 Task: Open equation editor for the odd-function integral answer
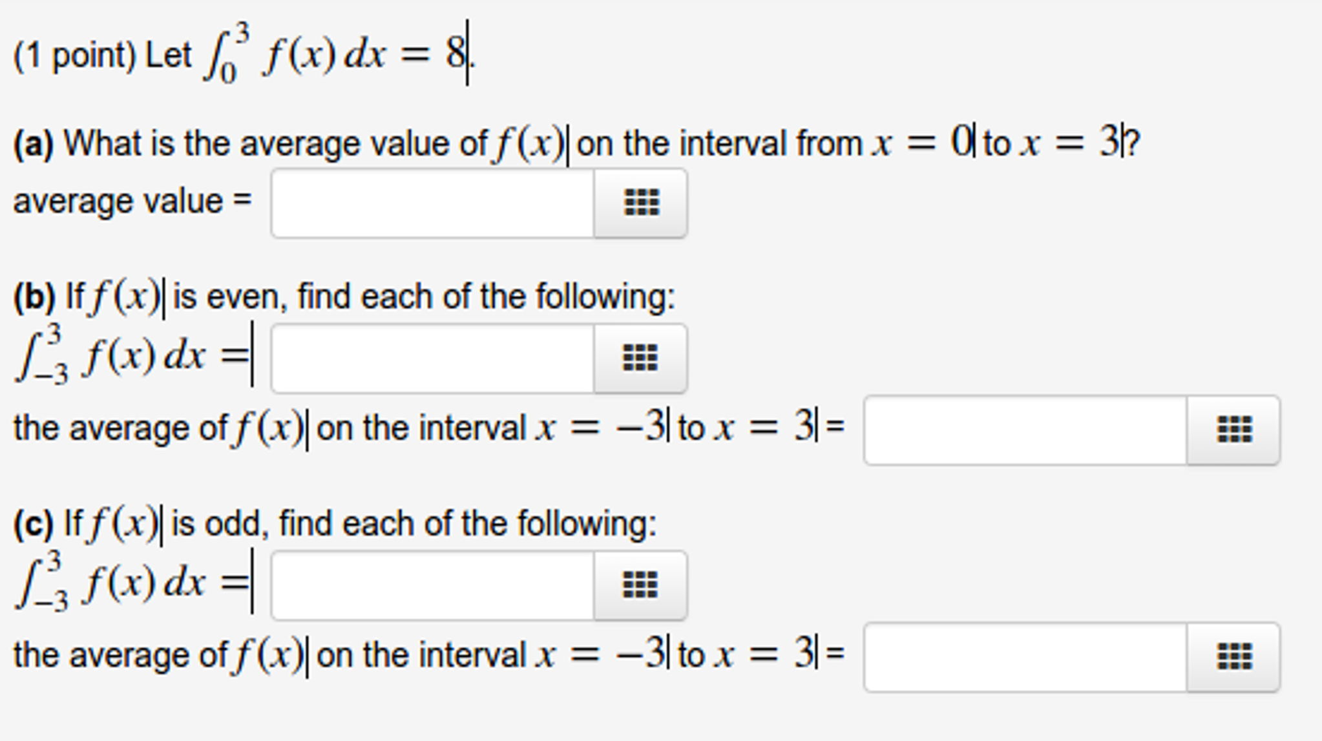point(641,585)
